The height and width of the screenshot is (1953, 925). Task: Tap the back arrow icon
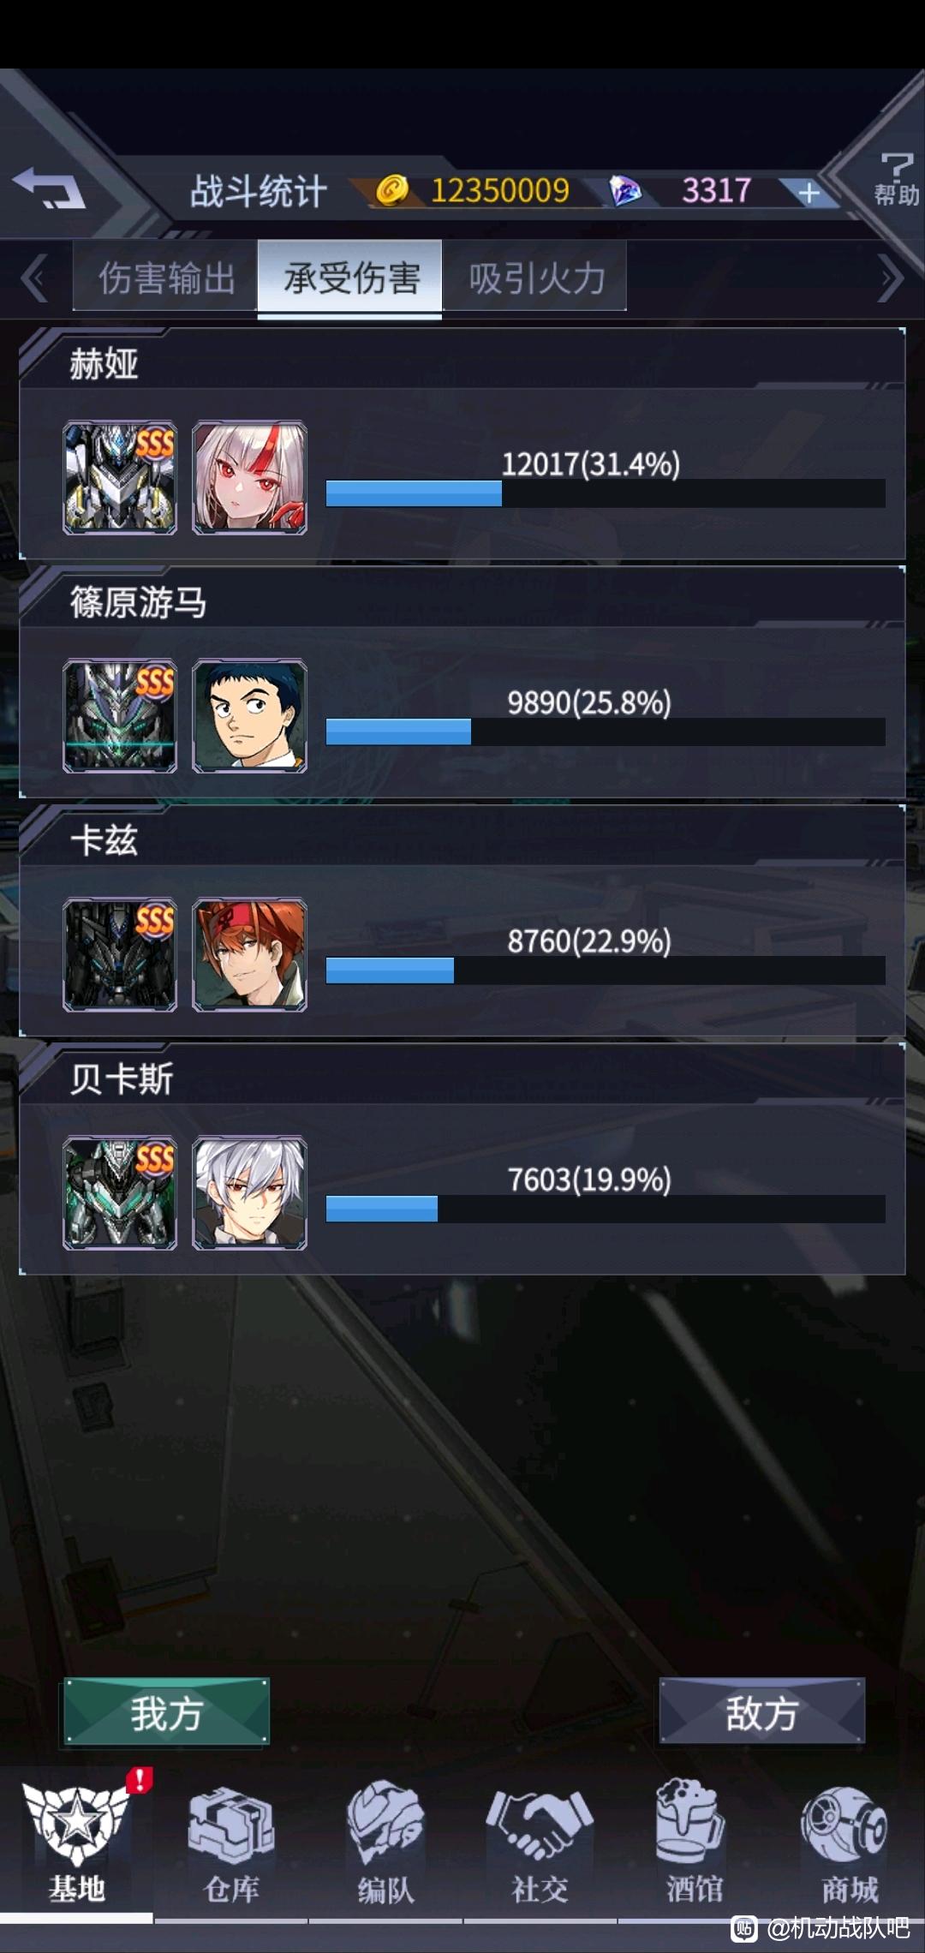(x=49, y=188)
